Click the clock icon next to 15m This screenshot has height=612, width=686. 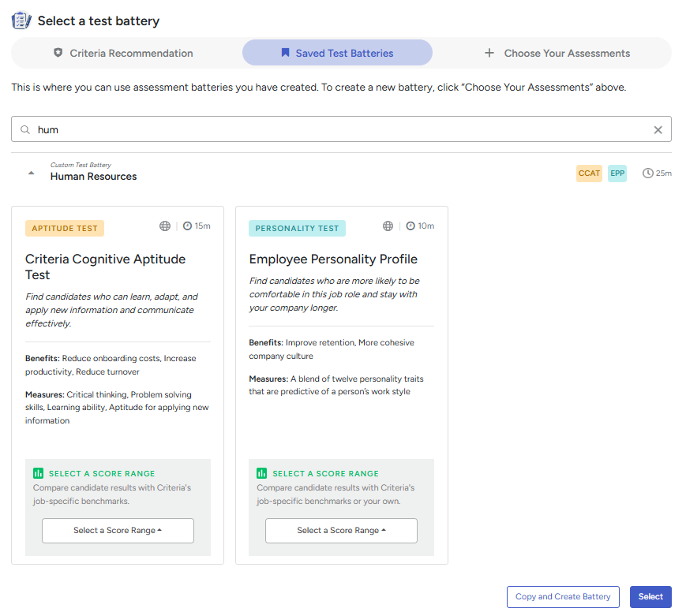[x=187, y=226]
